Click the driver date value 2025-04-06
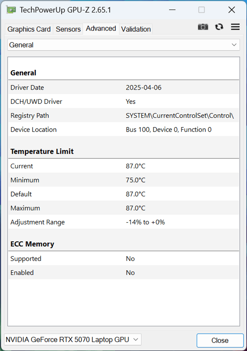This screenshot has width=247, height=351. tap(144, 88)
